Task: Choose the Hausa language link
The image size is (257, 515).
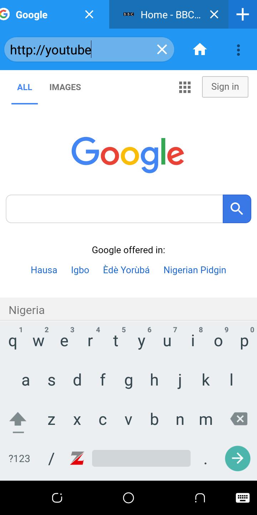Action: point(44,270)
